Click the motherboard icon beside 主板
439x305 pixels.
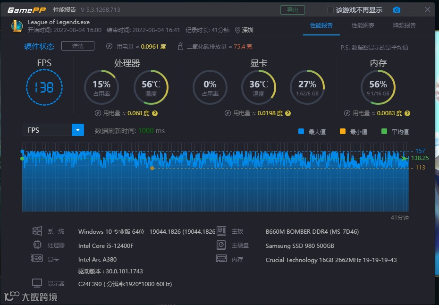pos(221,231)
